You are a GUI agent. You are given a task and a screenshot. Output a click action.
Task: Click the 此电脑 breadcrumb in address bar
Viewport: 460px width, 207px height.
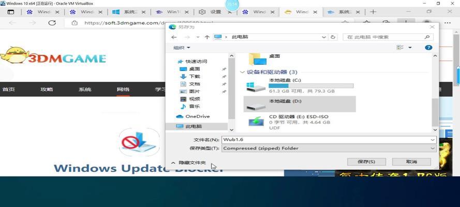[240, 37]
